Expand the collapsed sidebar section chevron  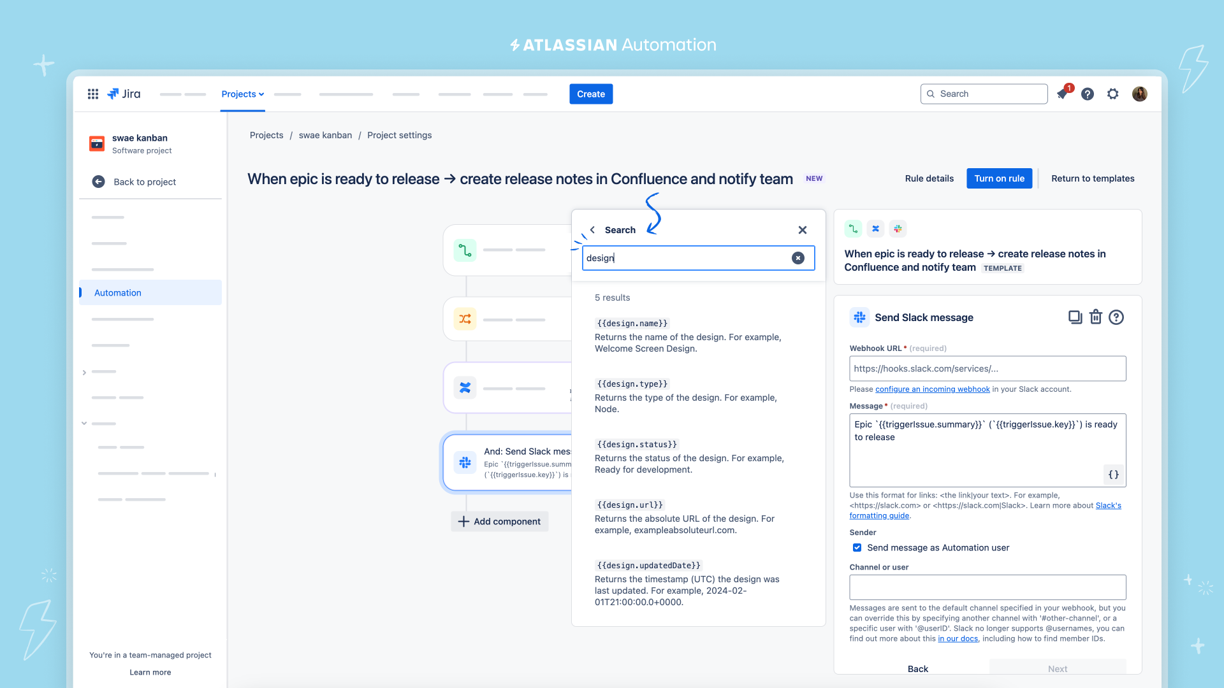(x=85, y=371)
